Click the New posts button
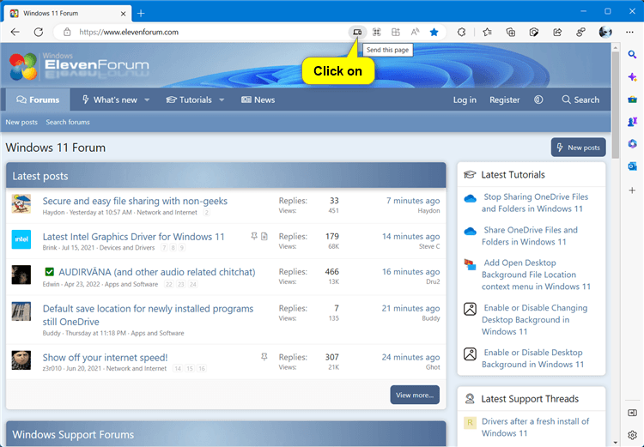The image size is (644, 447). pos(578,148)
